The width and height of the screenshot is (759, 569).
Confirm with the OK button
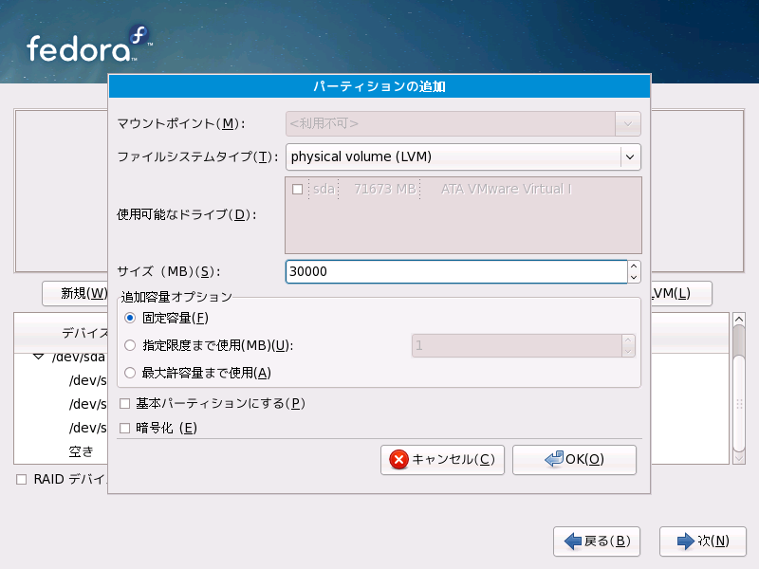tap(574, 460)
